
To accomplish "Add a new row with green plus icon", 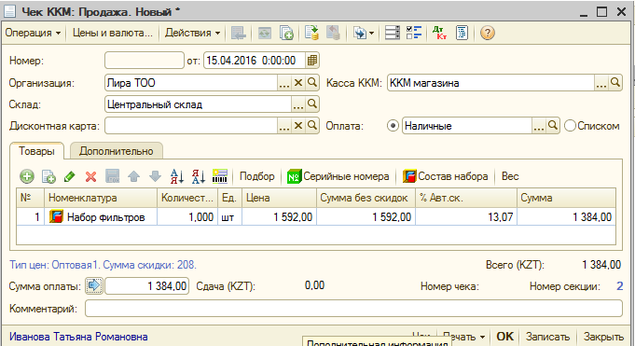I will click(27, 176).
